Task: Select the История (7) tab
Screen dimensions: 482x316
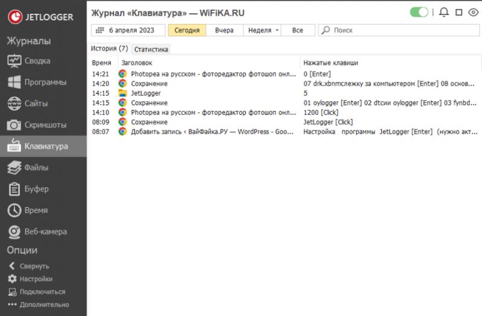Action: [110, 48]
